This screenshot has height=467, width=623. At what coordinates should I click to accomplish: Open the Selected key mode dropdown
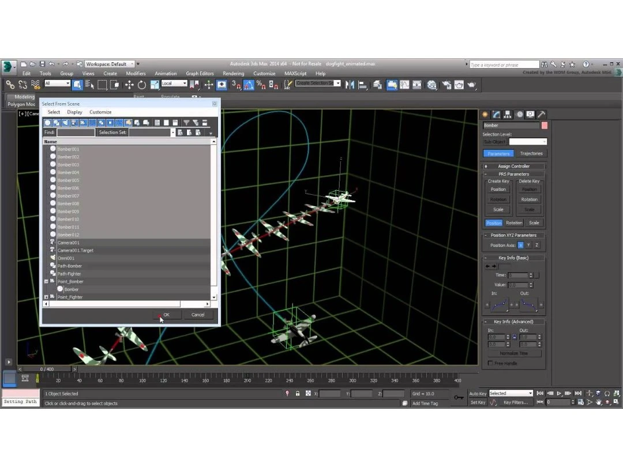tap(511, 394)
